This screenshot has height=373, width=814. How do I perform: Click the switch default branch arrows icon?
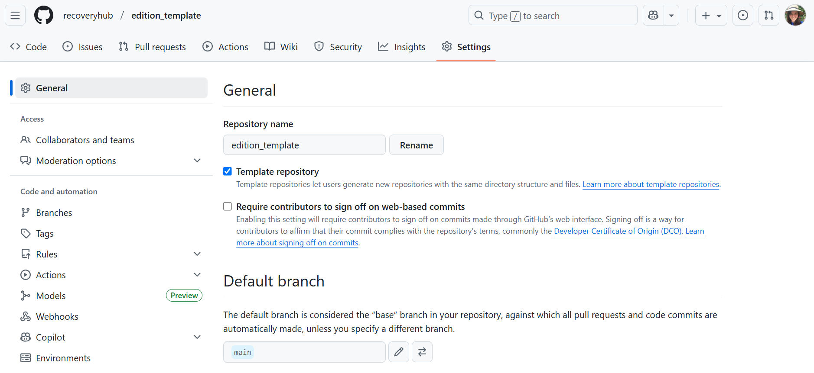[422, 352]
